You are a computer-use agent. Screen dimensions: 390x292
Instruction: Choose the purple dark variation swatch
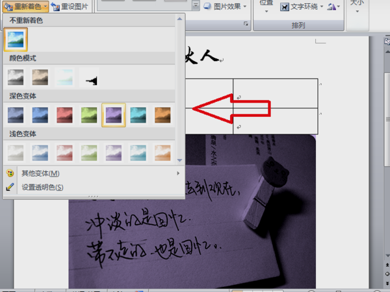(114, 115)
